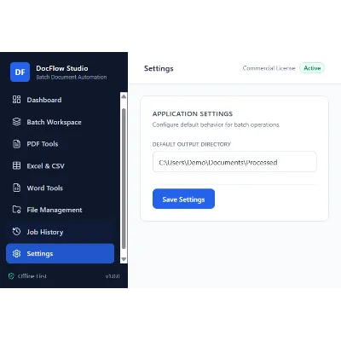Click the DocFlow Studio title text
341x341 pixels.
click(x=62, y=68)
